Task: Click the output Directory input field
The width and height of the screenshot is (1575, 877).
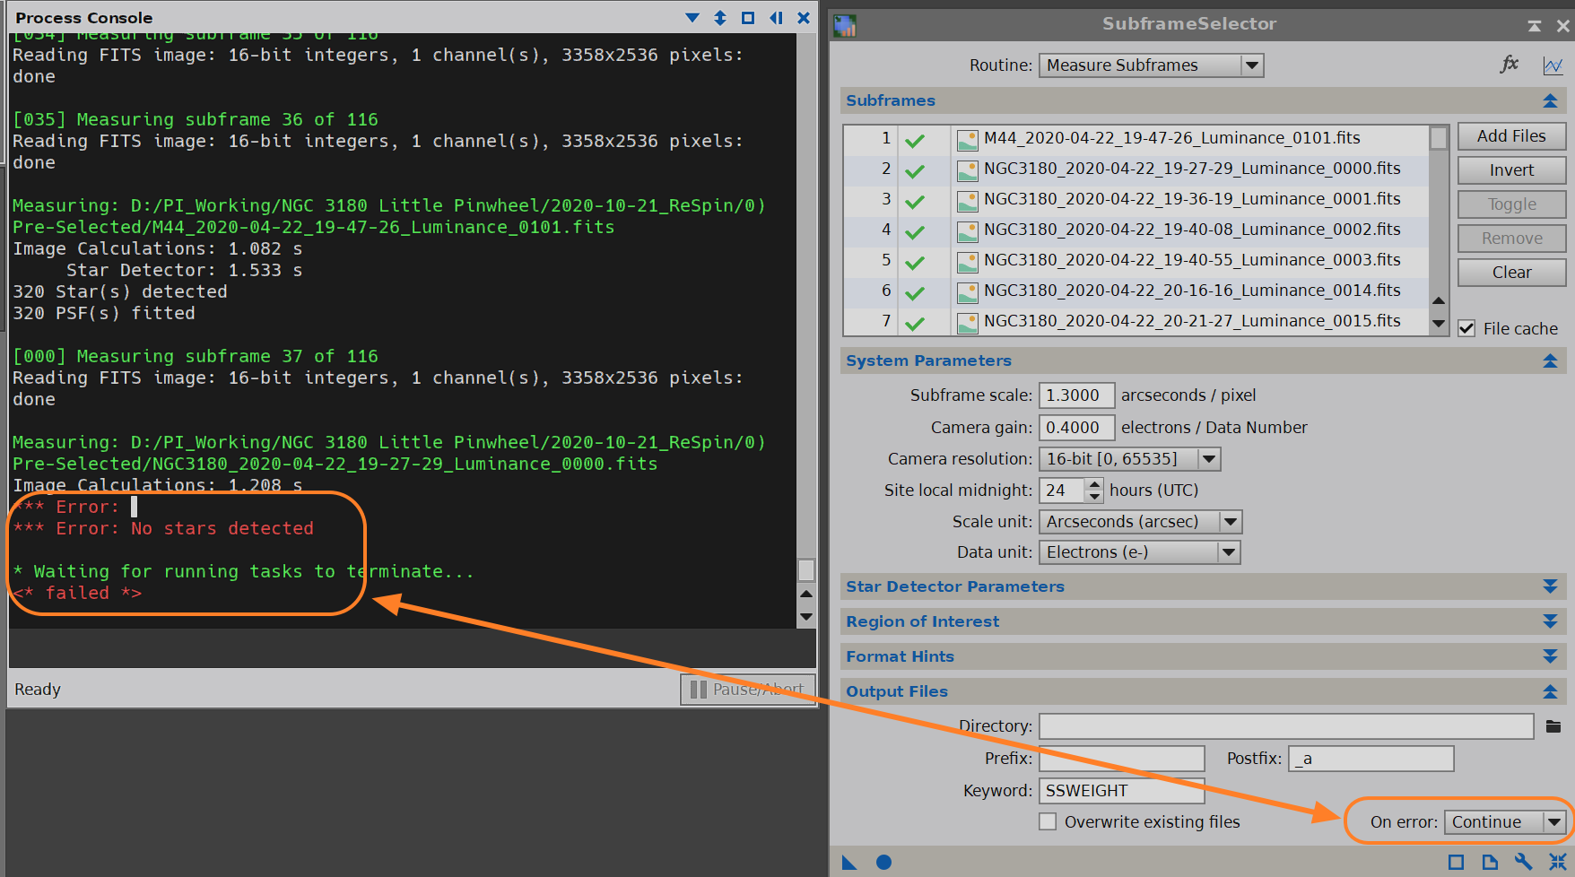Action: coord(1286,726)
